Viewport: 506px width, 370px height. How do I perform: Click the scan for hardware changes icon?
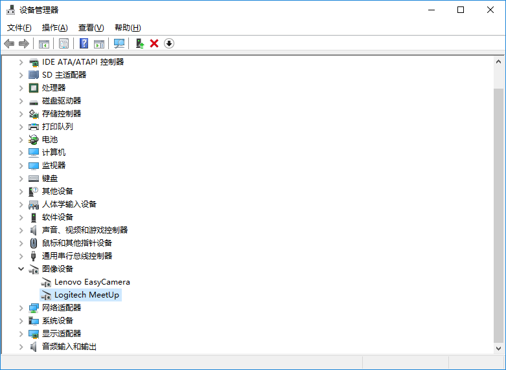click(x=119, y=43)
